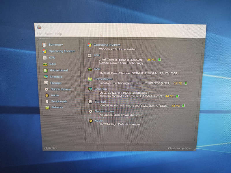Click the CPU chip icon in sidebar
The image size is (231, 173).
tap(45, 58)
